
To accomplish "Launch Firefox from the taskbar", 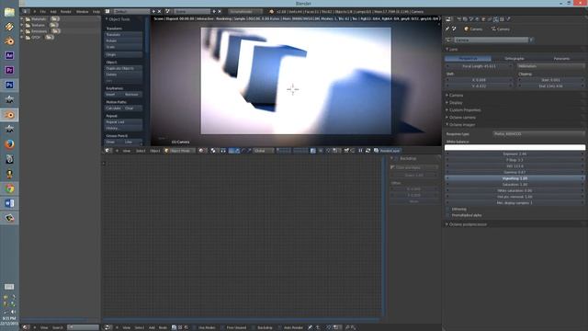I will point(9,144).
